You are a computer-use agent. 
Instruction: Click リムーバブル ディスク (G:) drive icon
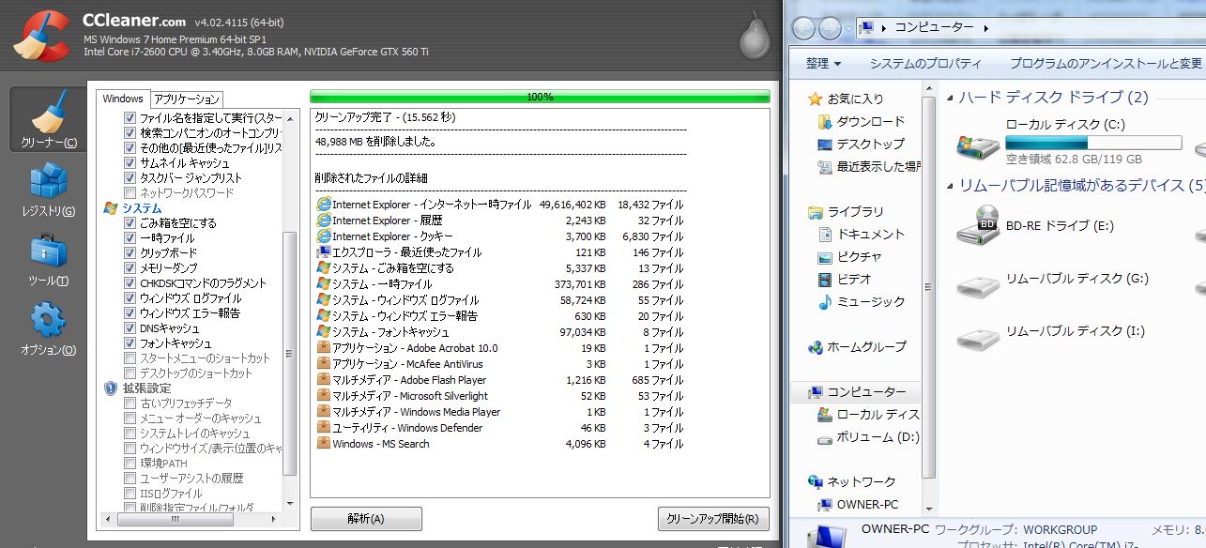point(977,285)
